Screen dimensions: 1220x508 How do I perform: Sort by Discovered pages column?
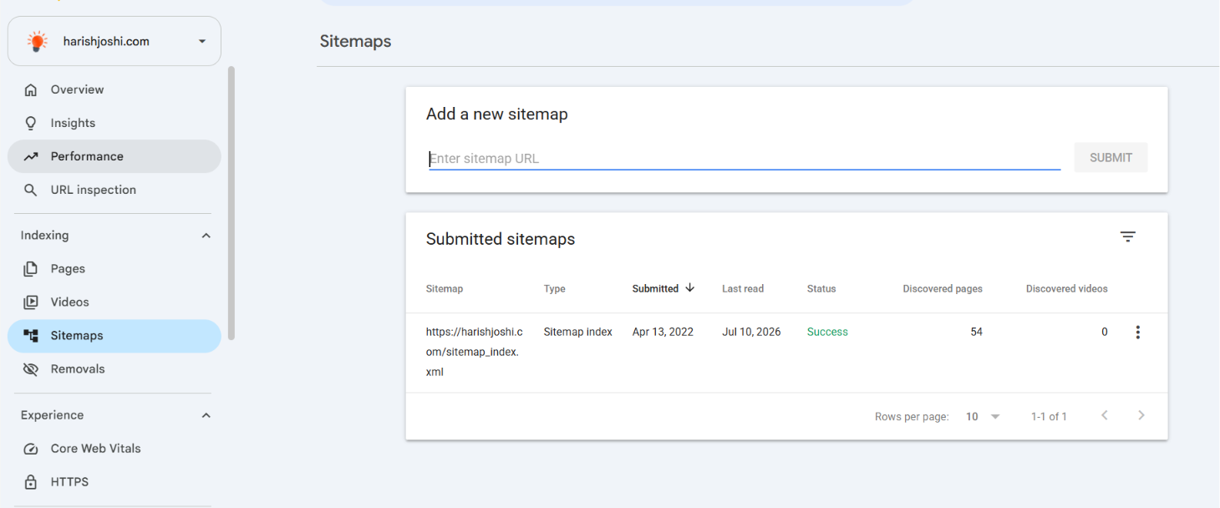tap(943, 289)
